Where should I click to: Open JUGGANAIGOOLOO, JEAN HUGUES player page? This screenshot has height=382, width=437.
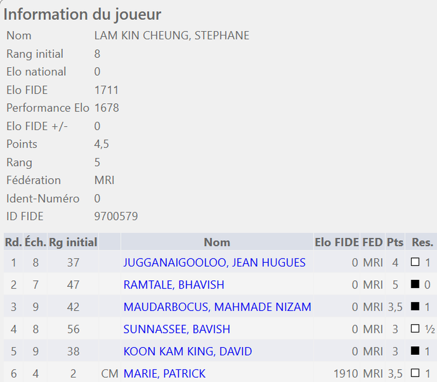214,263
